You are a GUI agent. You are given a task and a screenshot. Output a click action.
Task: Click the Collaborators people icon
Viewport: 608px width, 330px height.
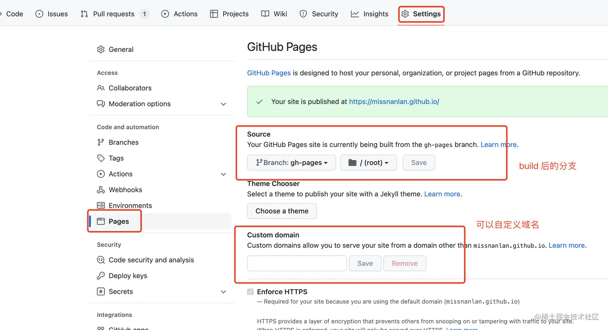tap(101, 88)
